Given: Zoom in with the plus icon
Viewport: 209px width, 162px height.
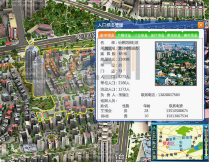Looking at the screenshot, I should [206, 127].
